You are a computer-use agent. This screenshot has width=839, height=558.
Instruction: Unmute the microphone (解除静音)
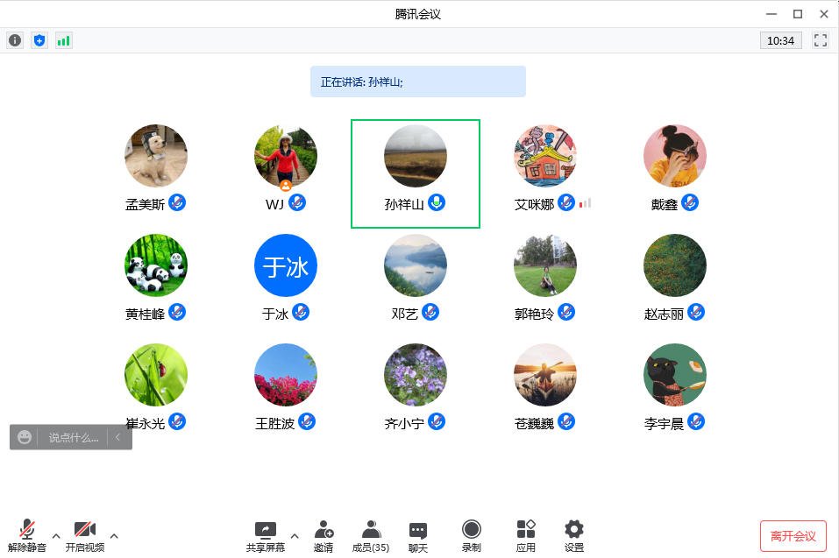[x=27, y=535]
